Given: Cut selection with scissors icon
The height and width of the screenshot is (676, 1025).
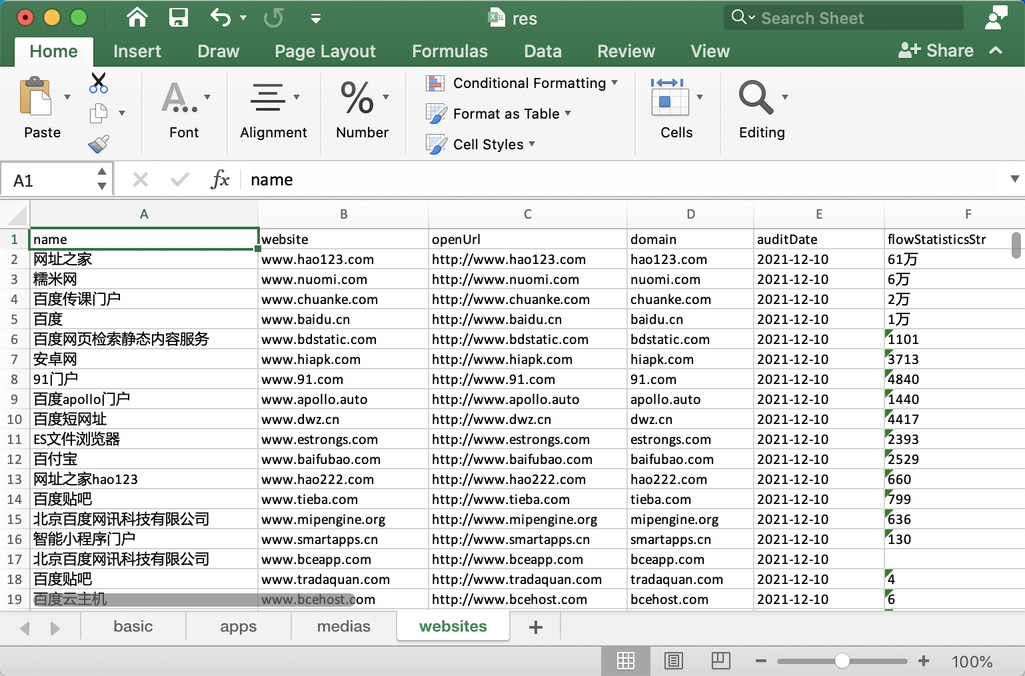Looking at the screenshot, I should pyautogui.click(x=99, y=83).
